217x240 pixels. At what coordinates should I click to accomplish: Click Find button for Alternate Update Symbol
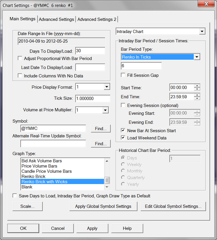pyautogui.click(x=101, y=143)
